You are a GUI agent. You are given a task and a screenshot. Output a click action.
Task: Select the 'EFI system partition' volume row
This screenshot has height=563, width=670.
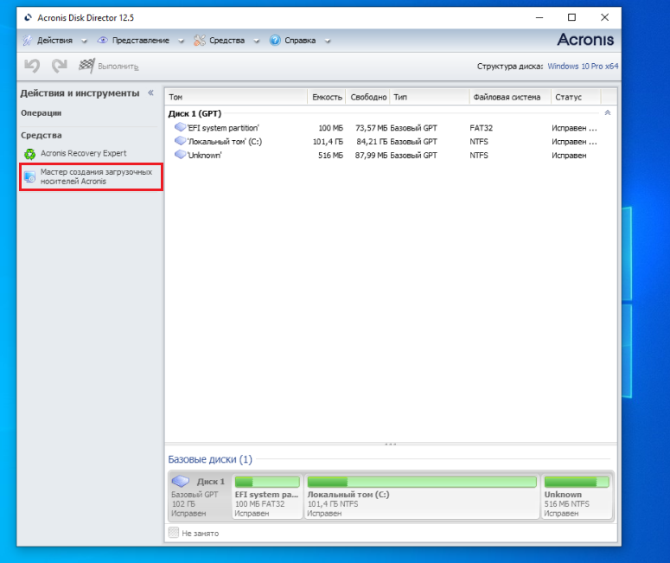pos(390,128)
